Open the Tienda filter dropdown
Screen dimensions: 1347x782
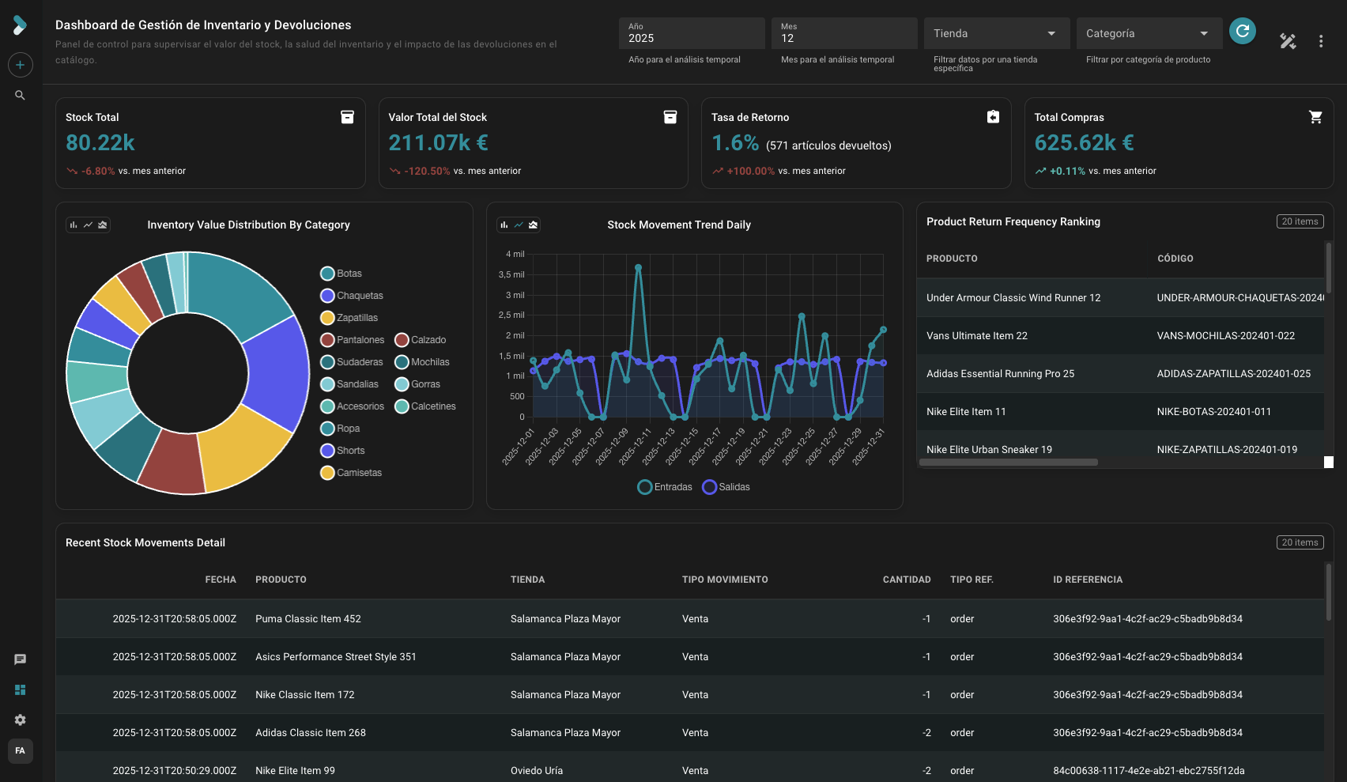(995, 33)
